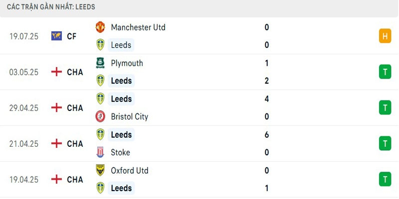Select the 'Các trận gần nhất: Leeds' header

tap(51, 7)
